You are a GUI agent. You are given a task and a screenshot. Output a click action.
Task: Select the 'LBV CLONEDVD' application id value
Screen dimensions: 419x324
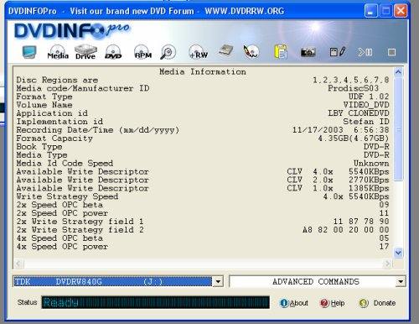pyautogui.click(x=359, y=113)
